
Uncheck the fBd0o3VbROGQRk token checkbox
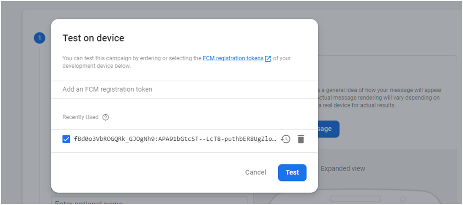(x=66, y=139)
